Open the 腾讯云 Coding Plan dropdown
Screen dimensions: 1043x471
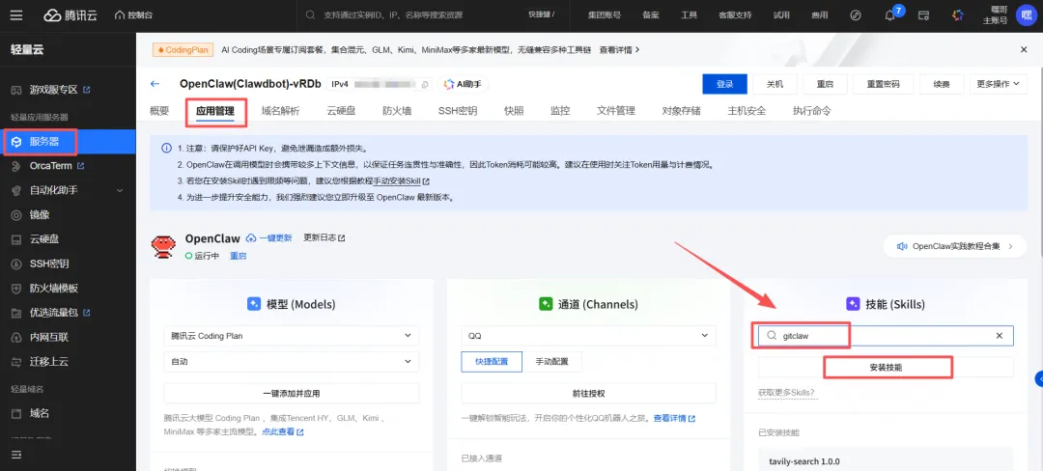coord(292,336)
